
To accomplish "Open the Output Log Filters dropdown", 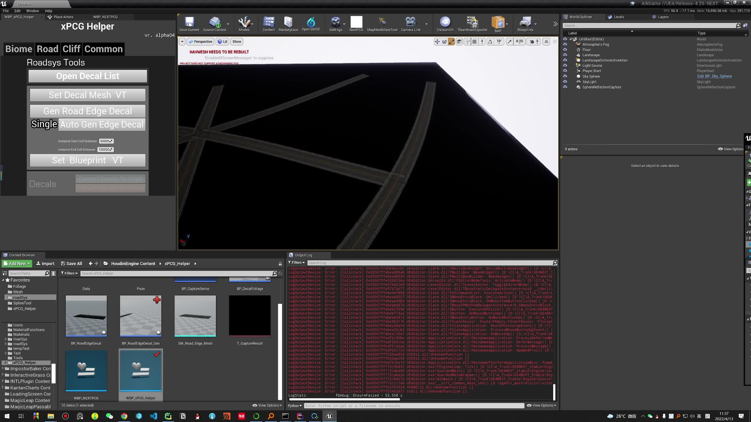I will click(x=297, y=263).
